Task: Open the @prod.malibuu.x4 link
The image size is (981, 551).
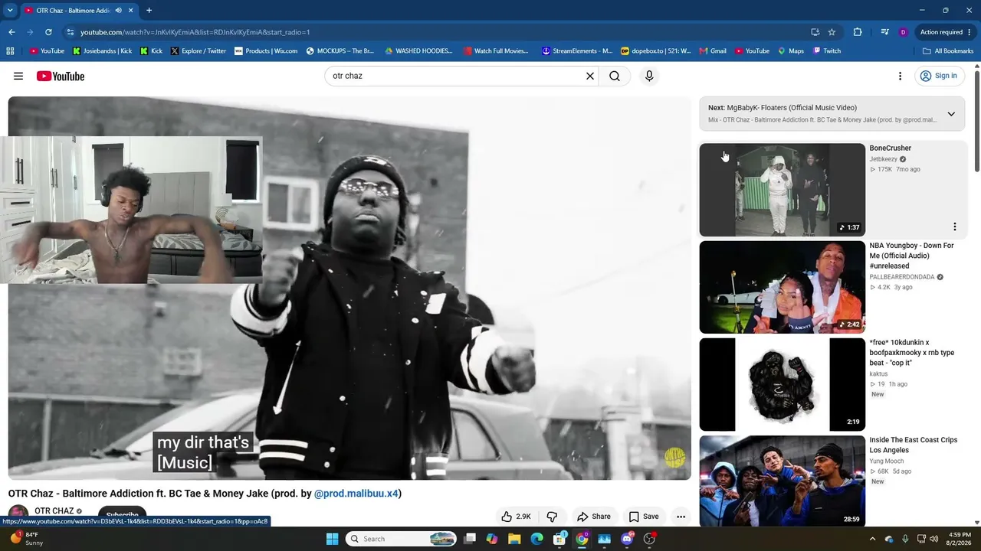Action: [356, 494]
